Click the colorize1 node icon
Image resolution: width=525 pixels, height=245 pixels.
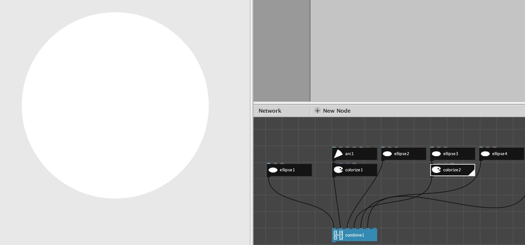[338, 170]
